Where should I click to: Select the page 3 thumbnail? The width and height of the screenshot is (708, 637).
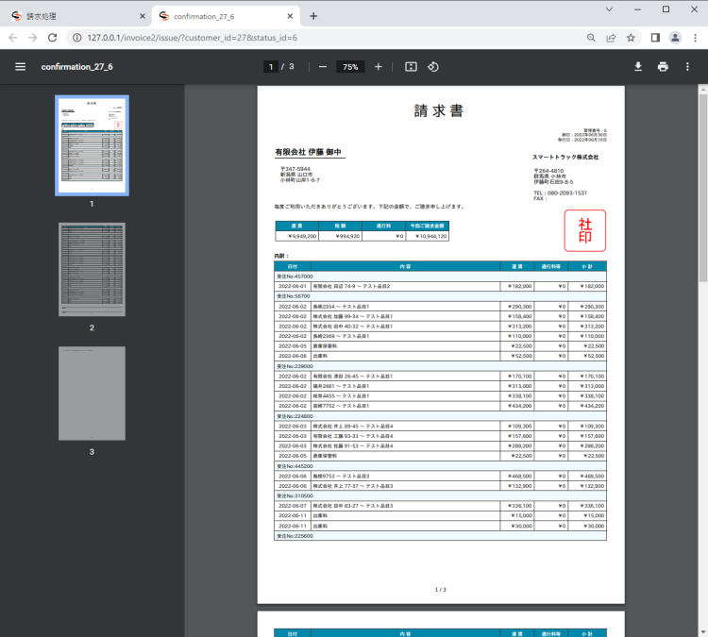pyautogui.click(x=93, y=393)
